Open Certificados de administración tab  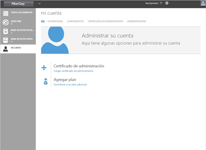click(x=105, y=21)
